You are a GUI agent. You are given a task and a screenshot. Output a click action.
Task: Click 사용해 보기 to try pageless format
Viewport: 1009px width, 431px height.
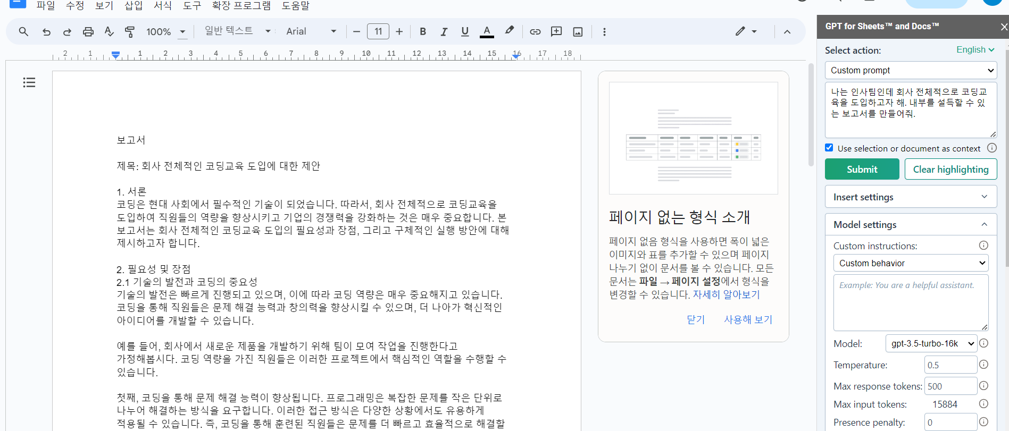click(x=748, y=319)
